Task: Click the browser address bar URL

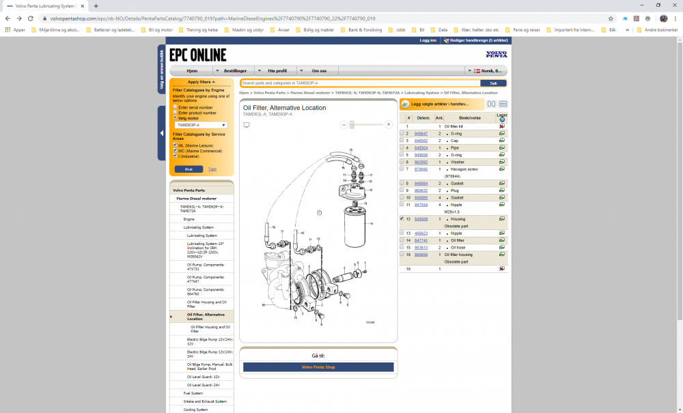Action: (x=212, y=18)
